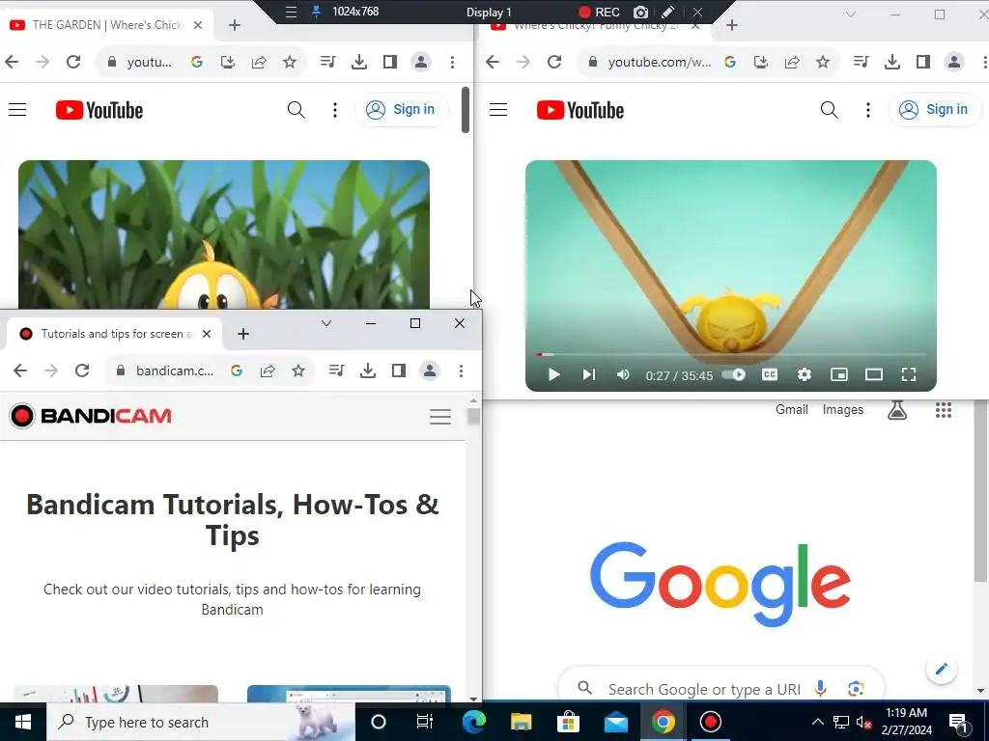Enter fullscreen in YouTube player
This screenshot has width=989, height=741.
coord(908,375)
